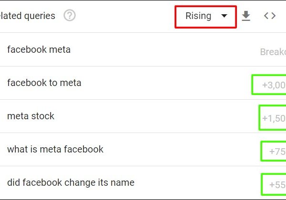Select the "facebook meta" query
This screenshot has height=200, width=286.
[39, 49]
